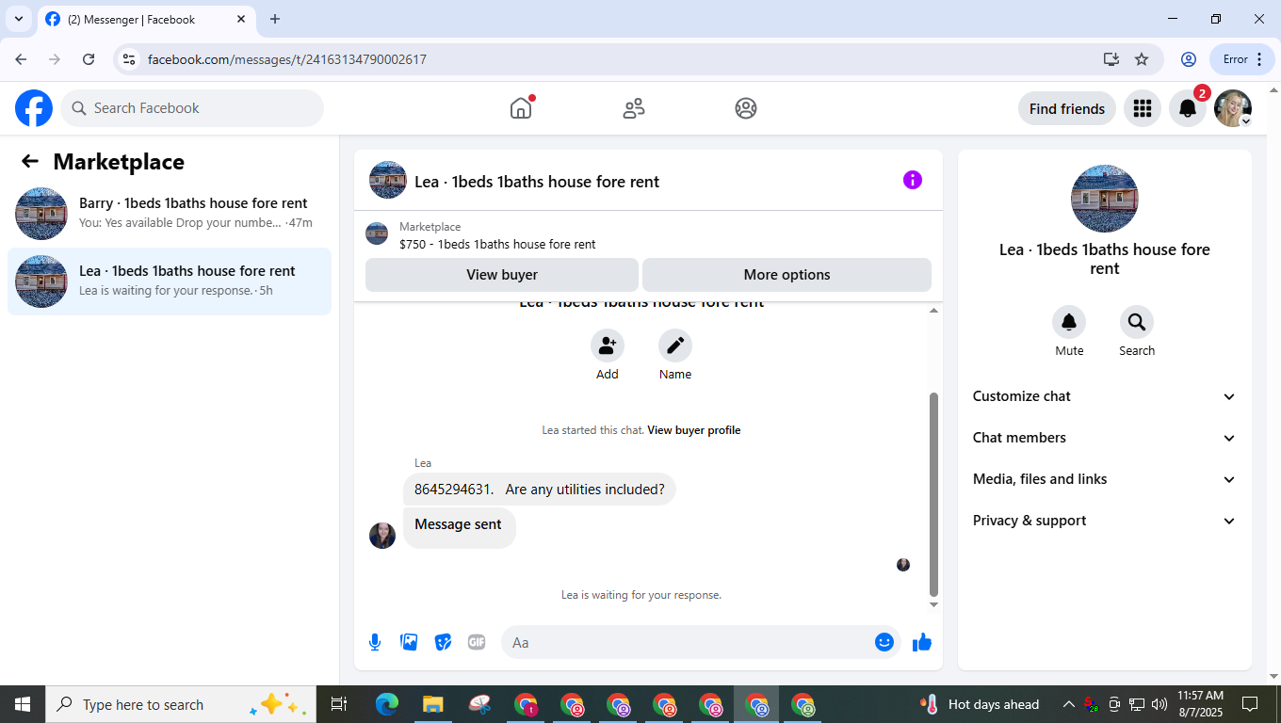The height and width of the screenshot is (723, 1281).
Task: Click the More options button
Action: pos(786,275)
